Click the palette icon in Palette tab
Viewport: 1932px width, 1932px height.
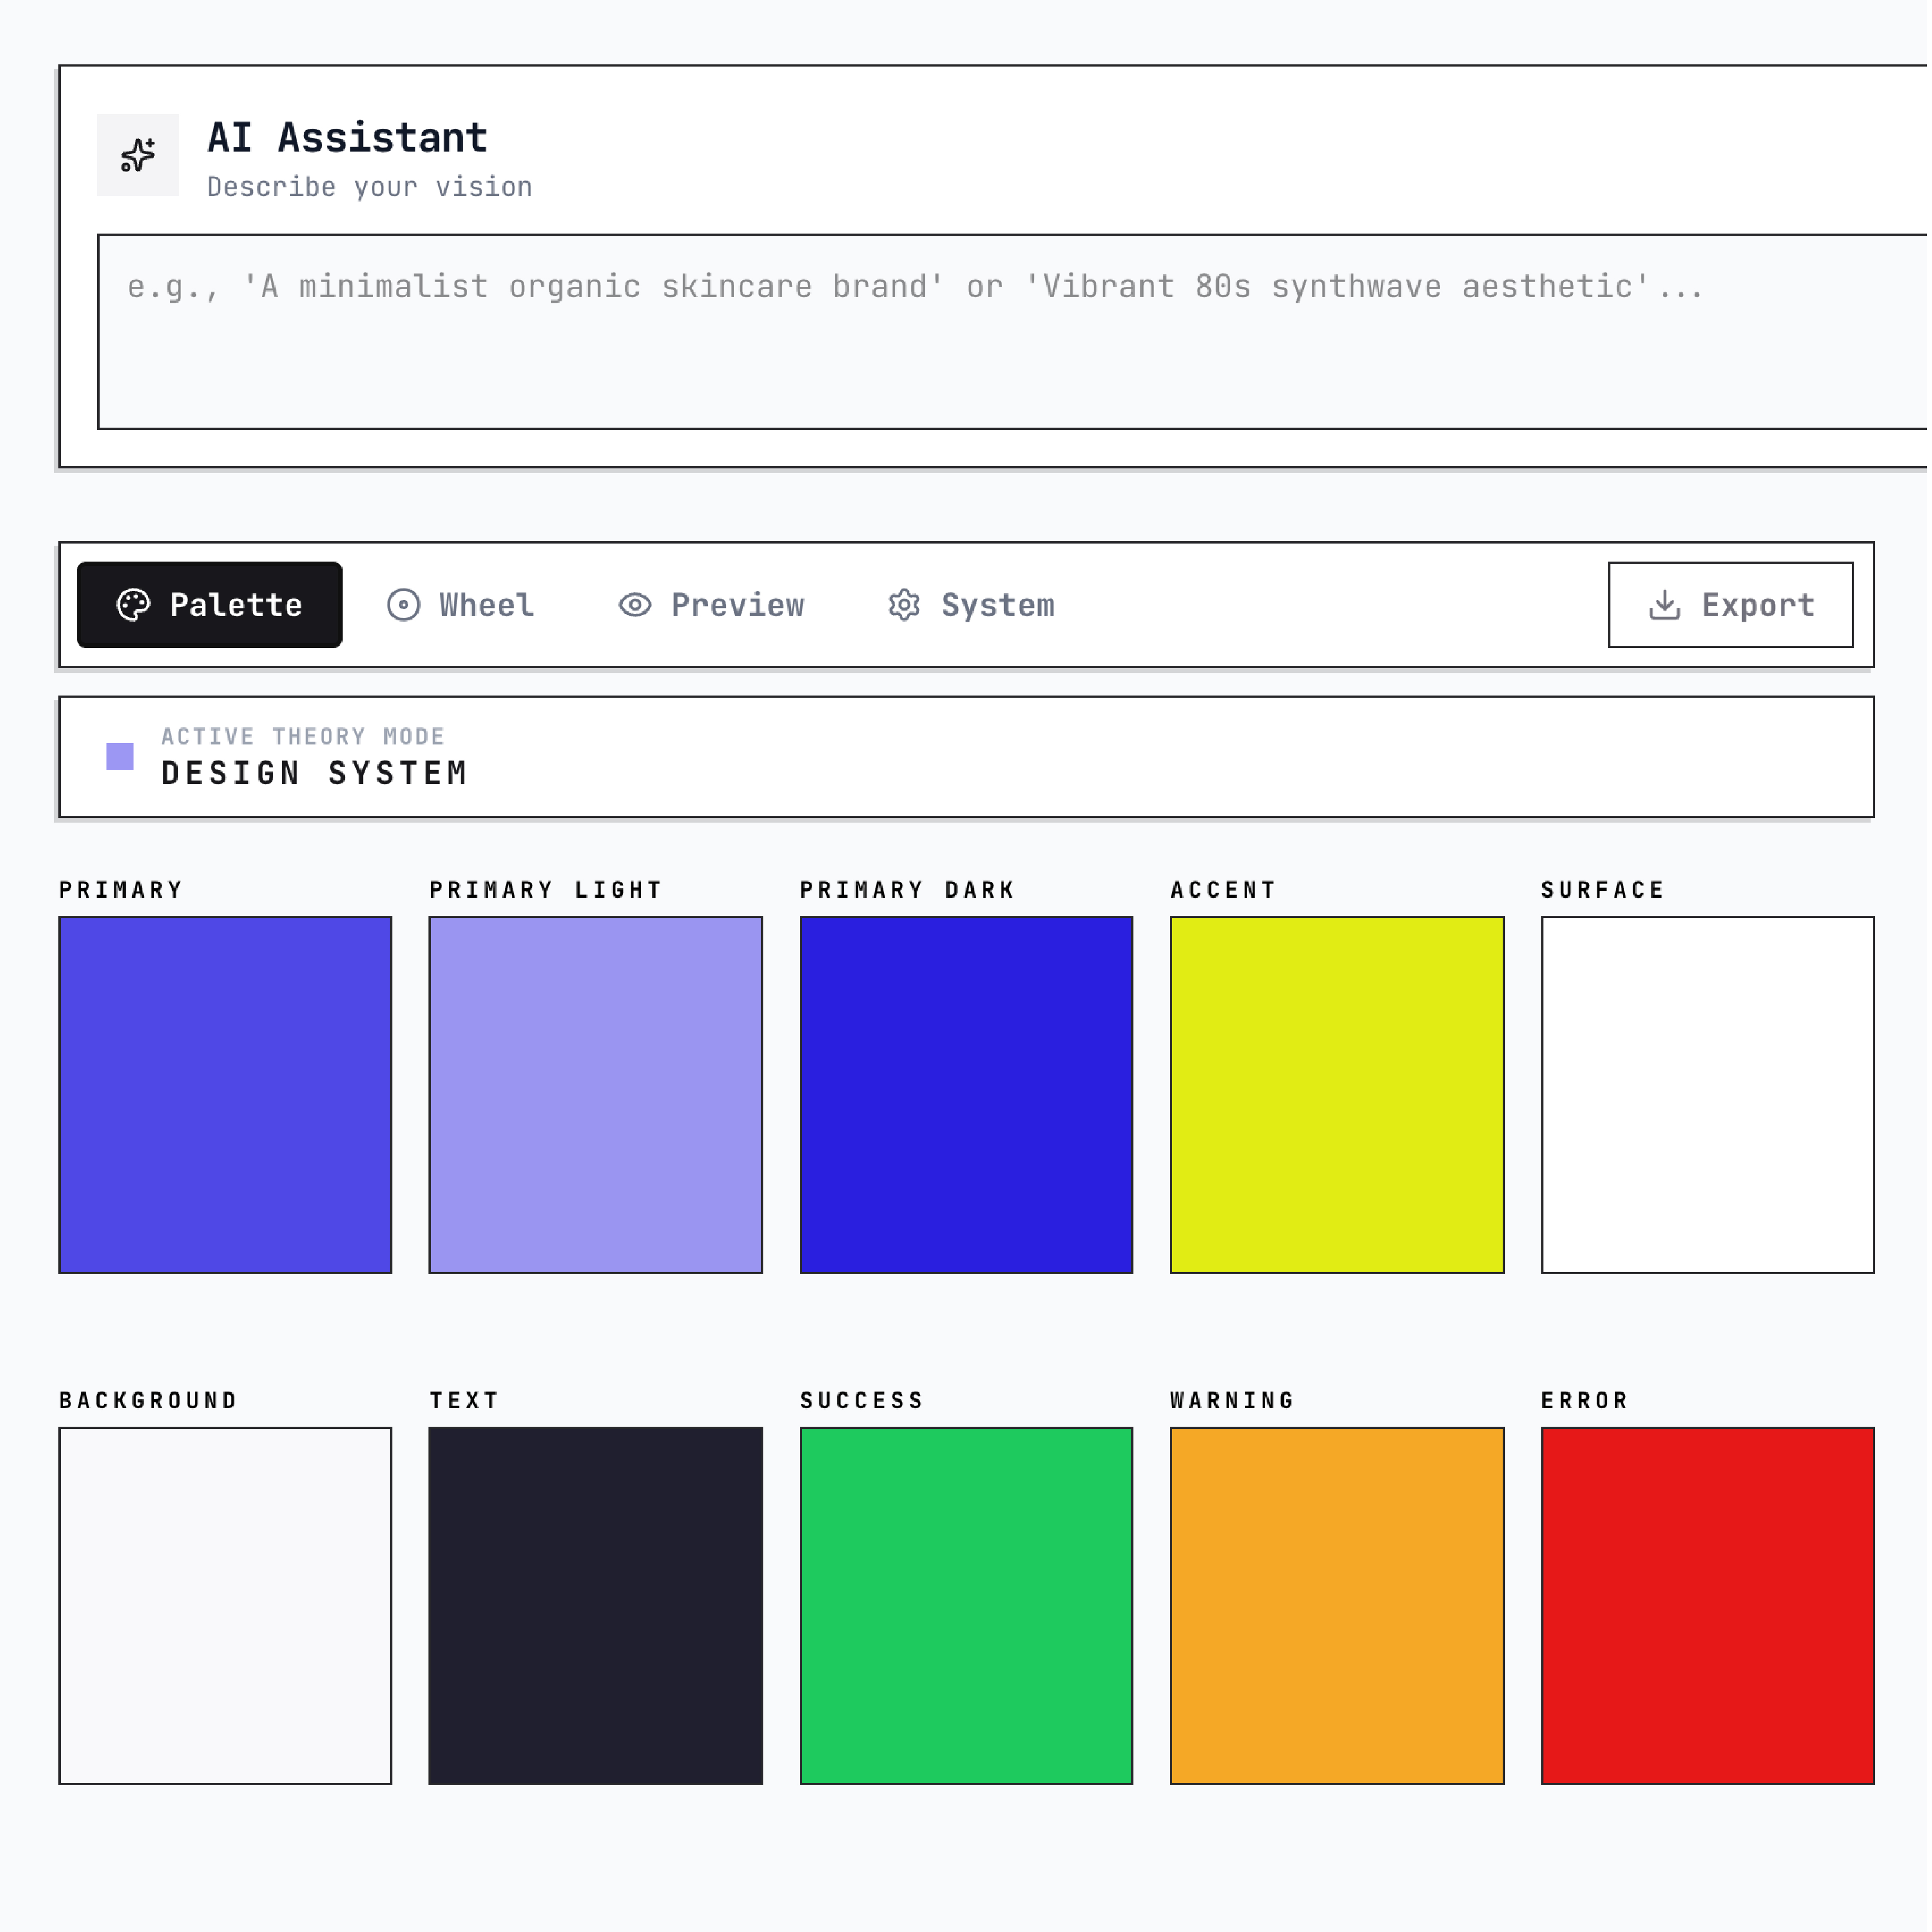(134, 605)
